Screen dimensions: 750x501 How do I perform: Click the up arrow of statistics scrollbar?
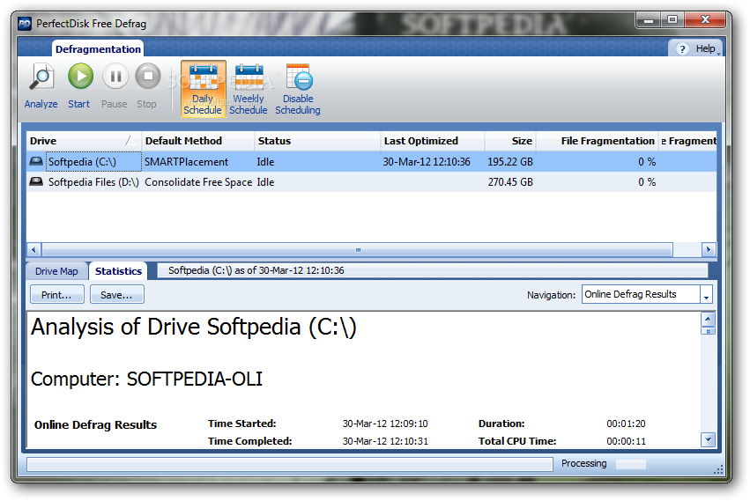point(708,319)
